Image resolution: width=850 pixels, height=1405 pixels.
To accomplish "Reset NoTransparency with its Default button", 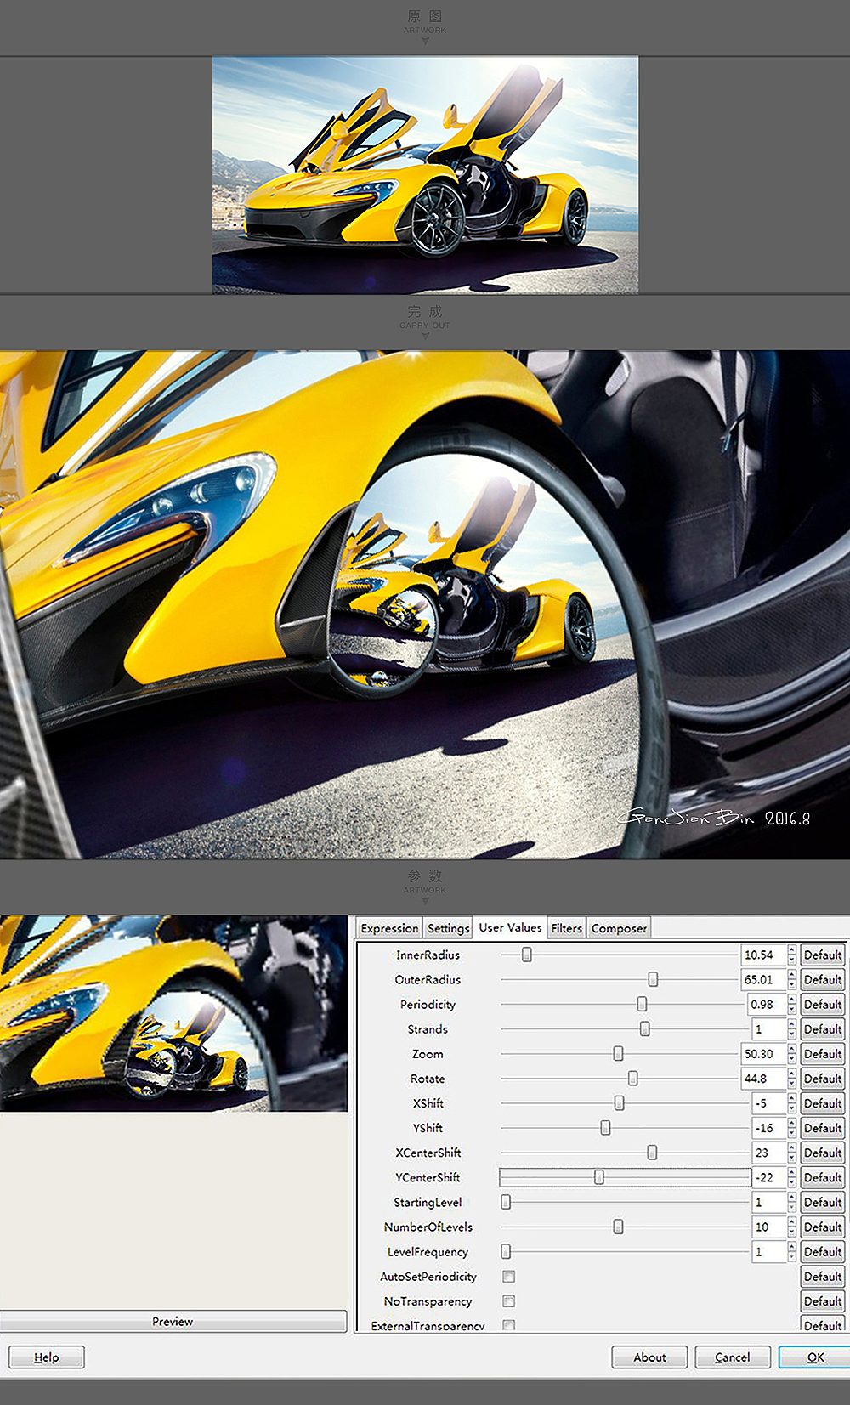I will 823,1300.
